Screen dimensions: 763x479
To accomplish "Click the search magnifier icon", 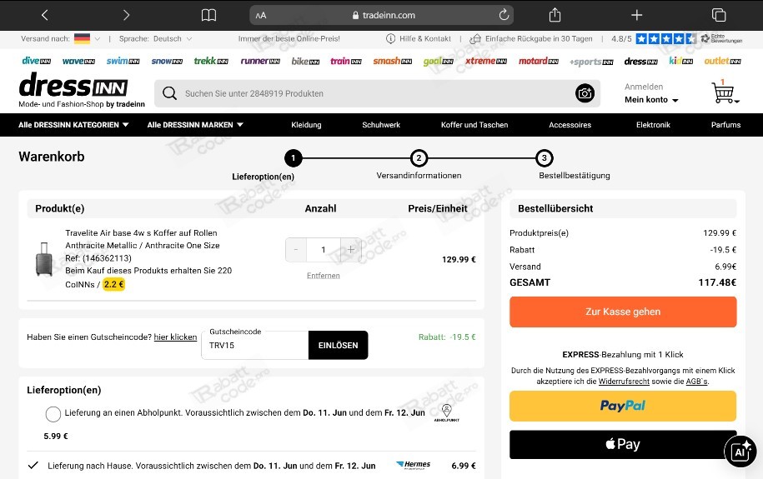I will pos(169,93).
